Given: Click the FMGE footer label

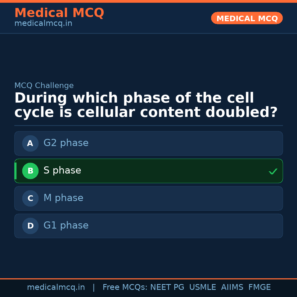Looking at the screenshot, I should (259, 287).
